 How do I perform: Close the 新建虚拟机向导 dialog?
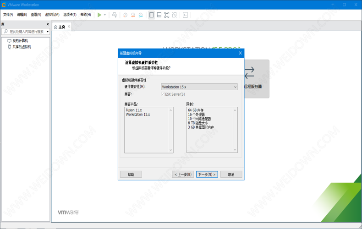tap(240, 53)
